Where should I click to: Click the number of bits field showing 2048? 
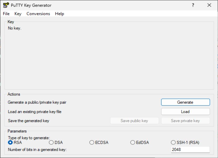[190, 150]
